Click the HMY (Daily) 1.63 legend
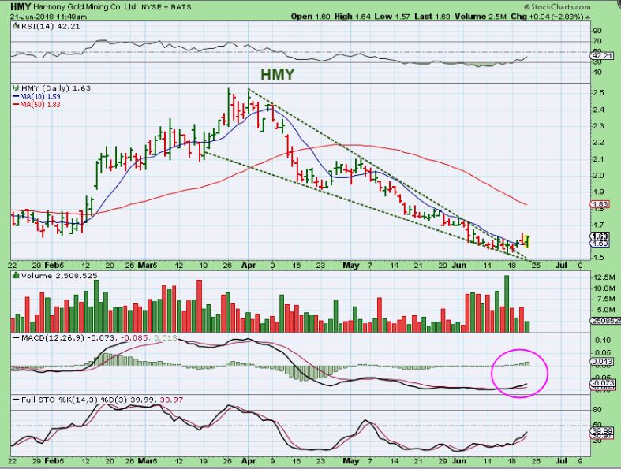This screenshot has height=469, width=621. 56,87
